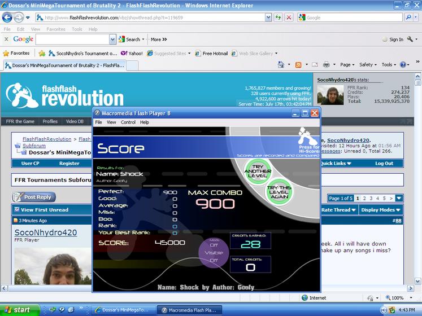Open the recent pages dropdown arrow
The width and height of the screenshot is (422, 316).
28,17
